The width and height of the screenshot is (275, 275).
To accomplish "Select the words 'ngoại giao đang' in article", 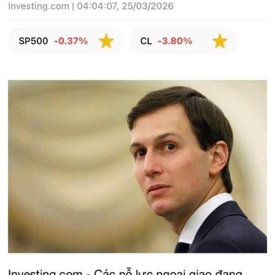I will (199, 272).
